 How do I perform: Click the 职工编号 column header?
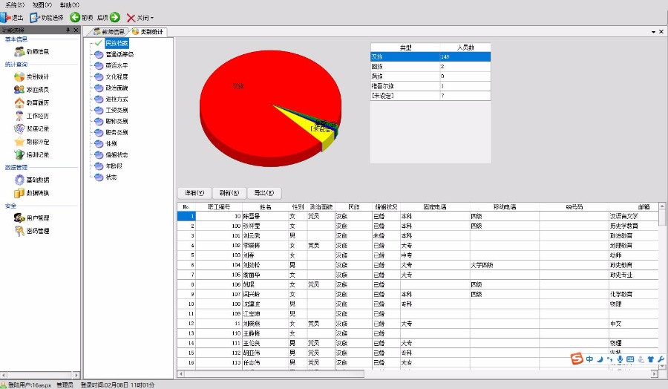218,206
